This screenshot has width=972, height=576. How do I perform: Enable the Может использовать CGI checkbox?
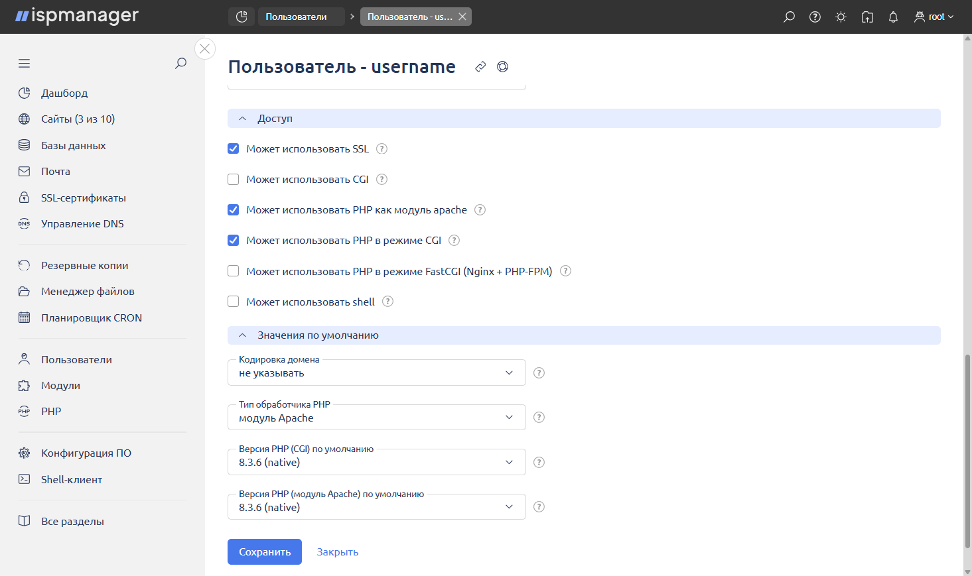coord(233,179)
